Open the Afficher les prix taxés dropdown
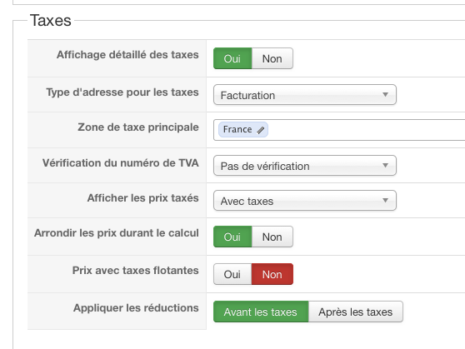The width and height of the screenshot is (465, 349). click(x=305, y=200)
